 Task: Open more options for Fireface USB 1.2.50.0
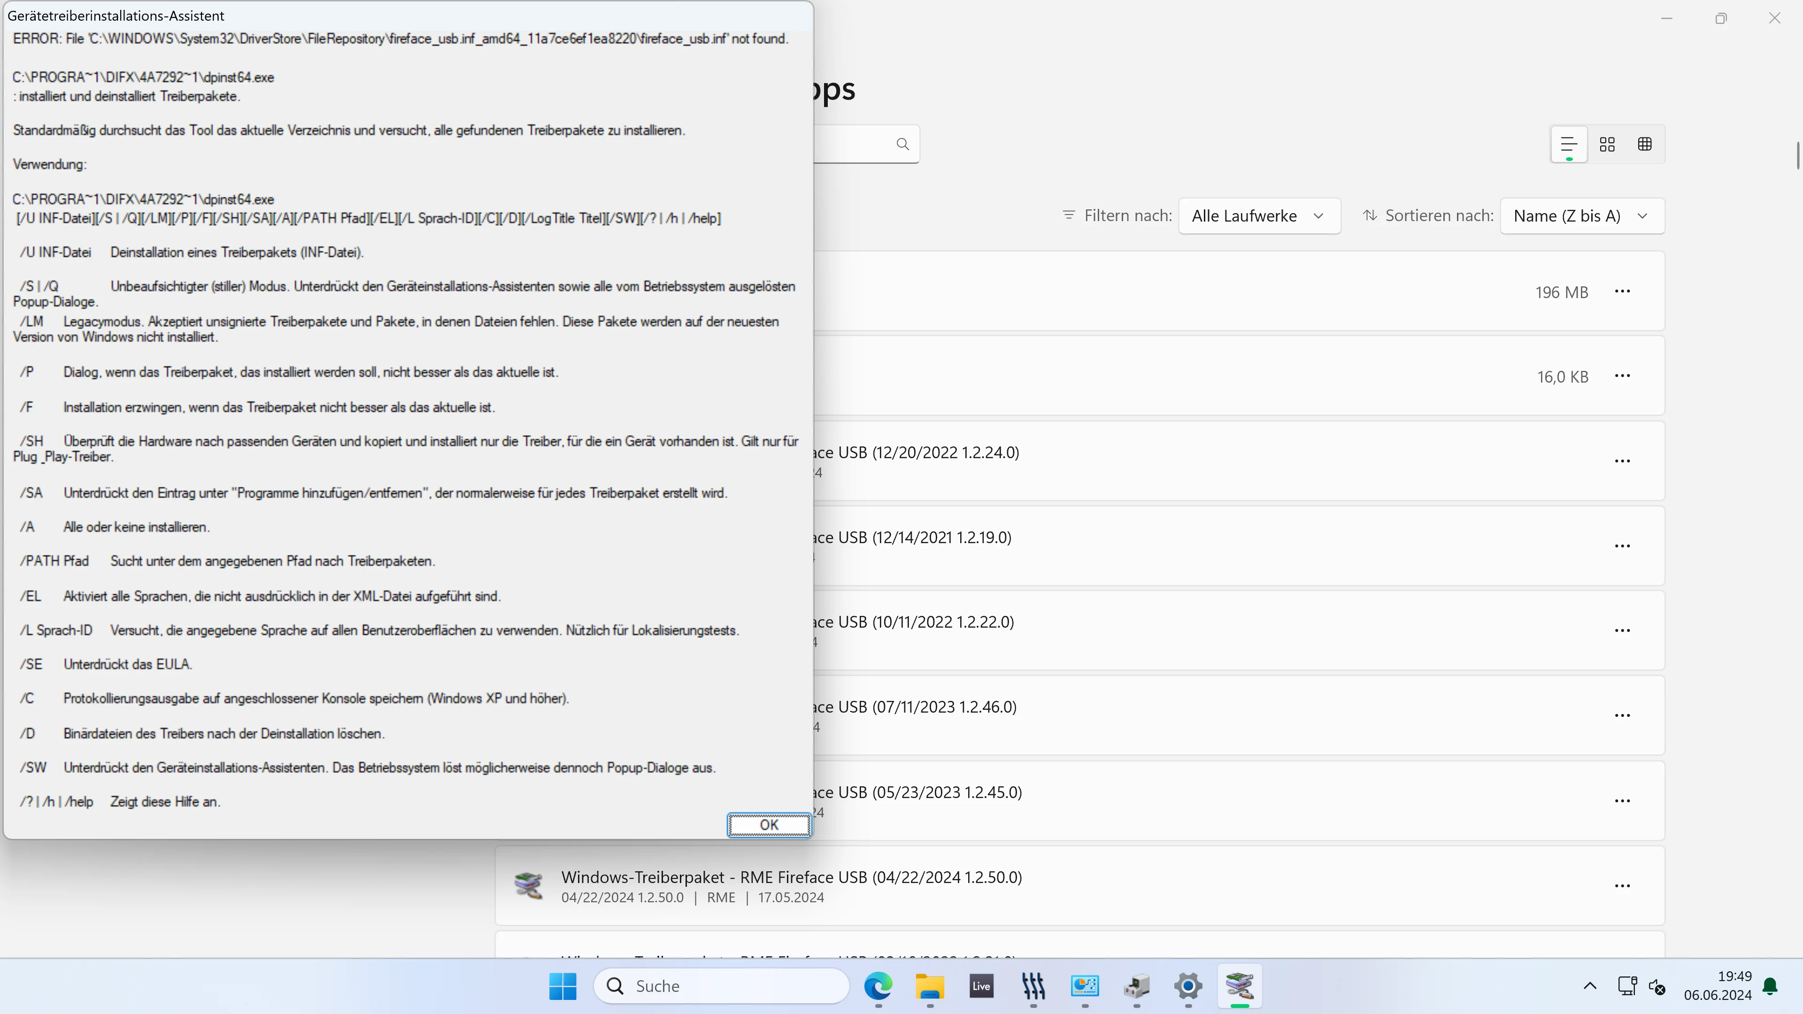click(1622, 886)
